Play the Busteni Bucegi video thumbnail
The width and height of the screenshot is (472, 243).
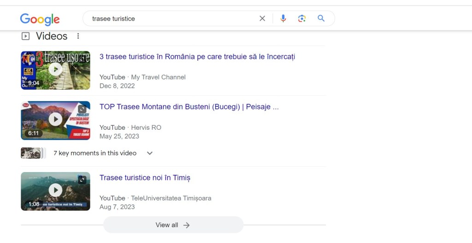55,120
